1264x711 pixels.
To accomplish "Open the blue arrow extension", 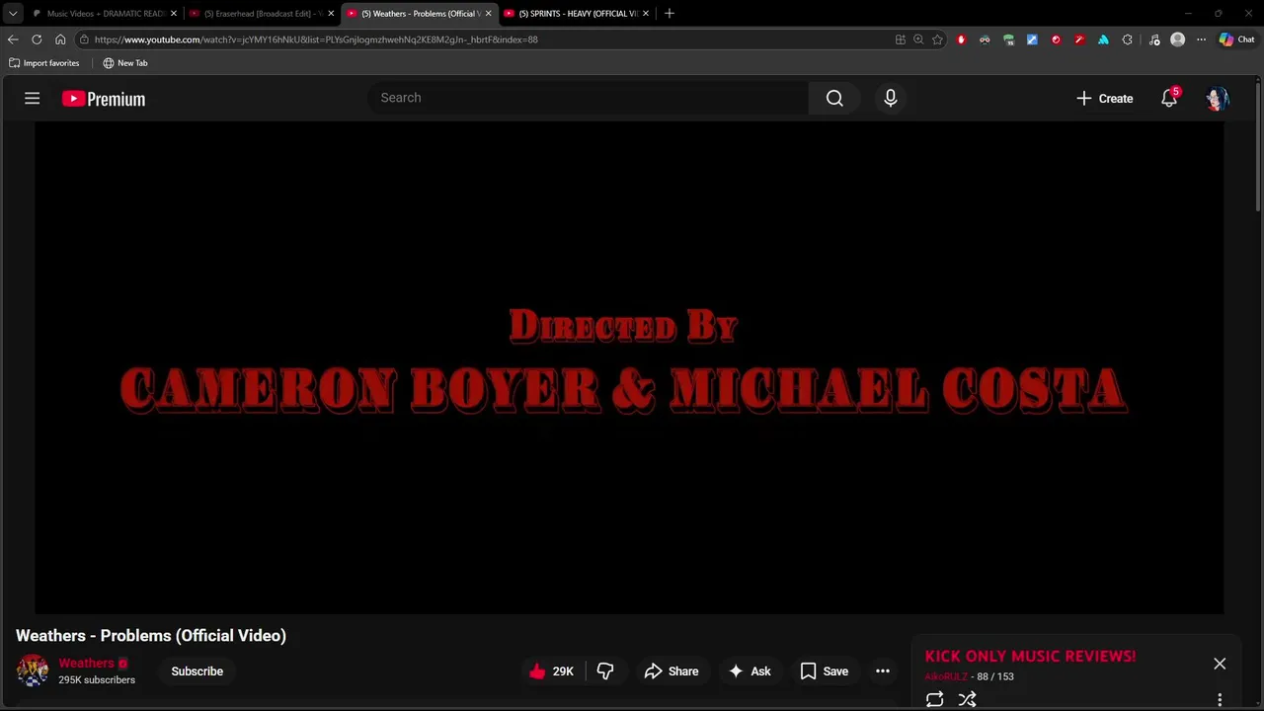I will (x=1032, y=39).
